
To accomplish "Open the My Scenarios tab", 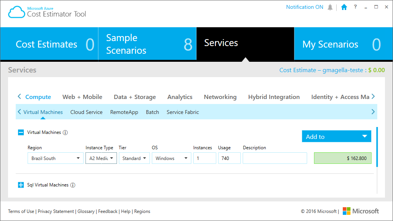I will [x=343, y=44].
